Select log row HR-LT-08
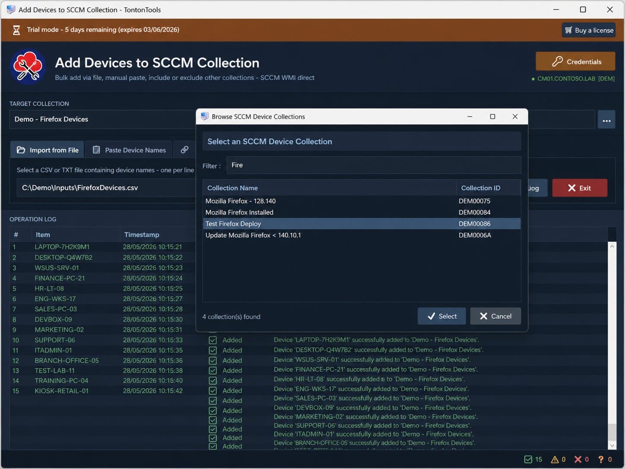Viewport: 625px width, 469px height. [103, 288]
